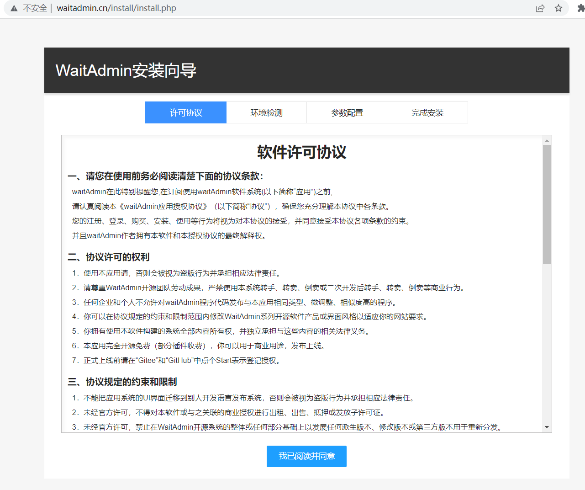Switch to the 环境检测 step tab
The width and height of the screenshot is (585, 490).
tap(266, 112)
